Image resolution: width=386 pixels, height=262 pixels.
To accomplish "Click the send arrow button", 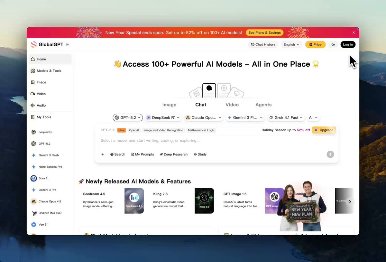I will pyautogui.click(x=330, y=154).
